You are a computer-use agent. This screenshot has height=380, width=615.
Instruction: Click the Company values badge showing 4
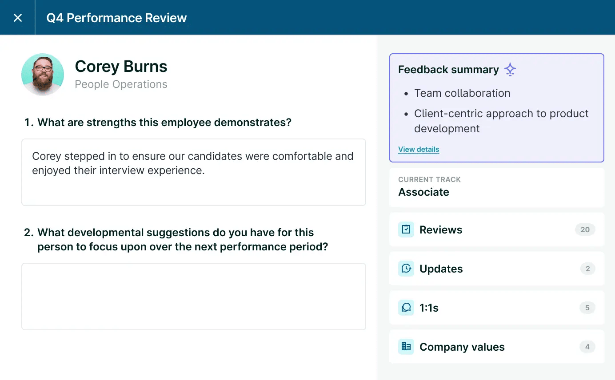(587, 347)
